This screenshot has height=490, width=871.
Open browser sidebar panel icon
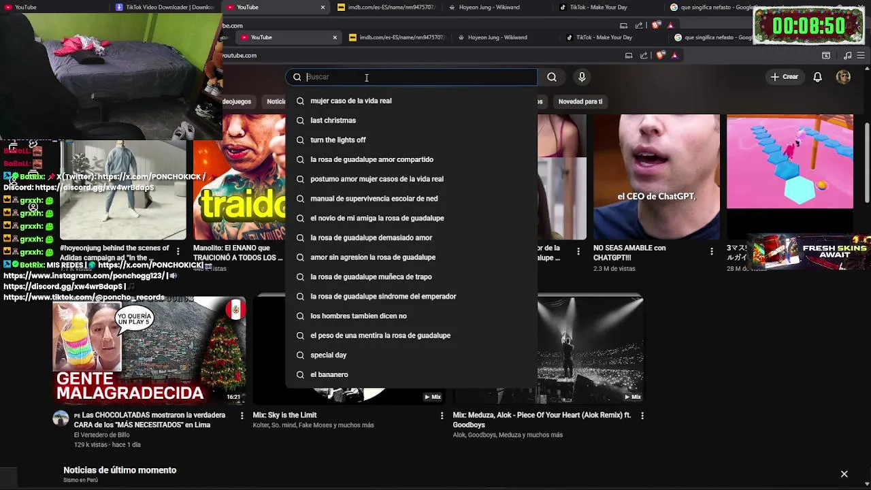pyautogui.click(x=826, y=55)
